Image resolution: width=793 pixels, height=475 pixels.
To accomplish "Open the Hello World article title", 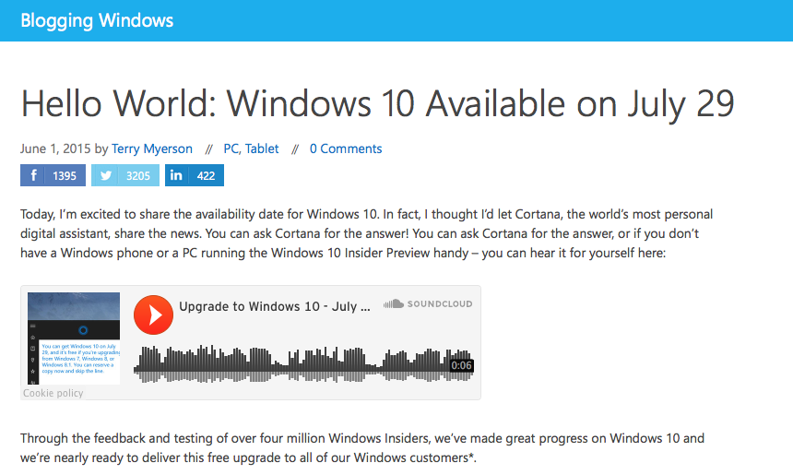I will pyautogui.click(x=377, y=103).
